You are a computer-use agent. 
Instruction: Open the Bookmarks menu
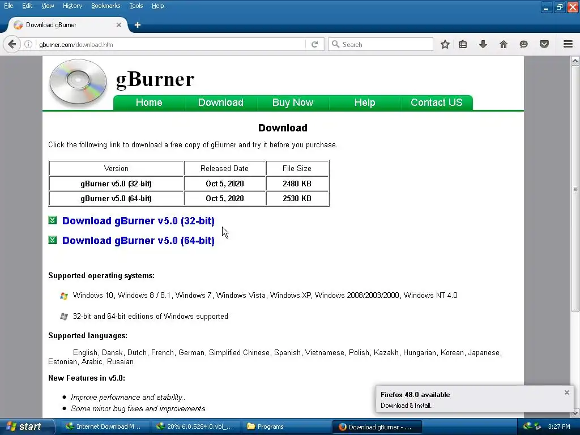(x=106, y=6)
